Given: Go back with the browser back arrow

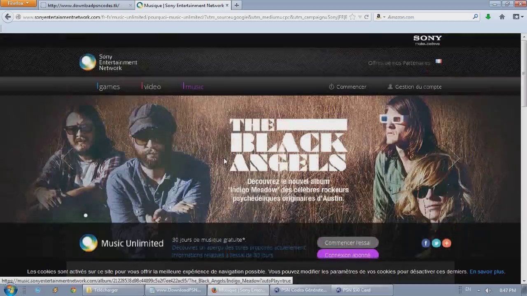Looking at the screenshot, I should (8, 17).
